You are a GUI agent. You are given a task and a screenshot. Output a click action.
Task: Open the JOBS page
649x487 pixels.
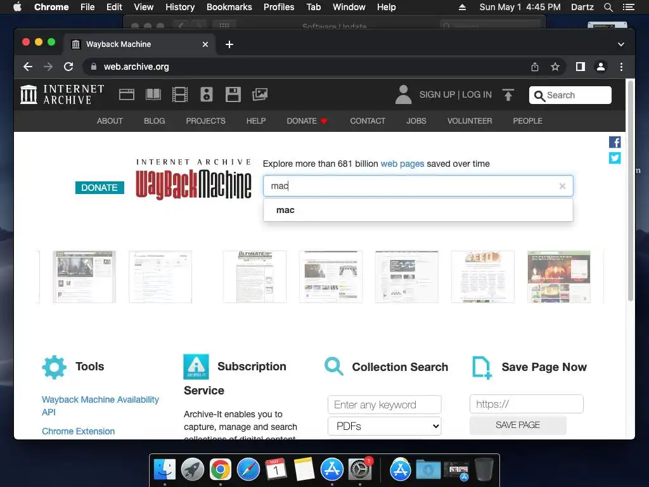pyautogui.click(x=416, y=121)
